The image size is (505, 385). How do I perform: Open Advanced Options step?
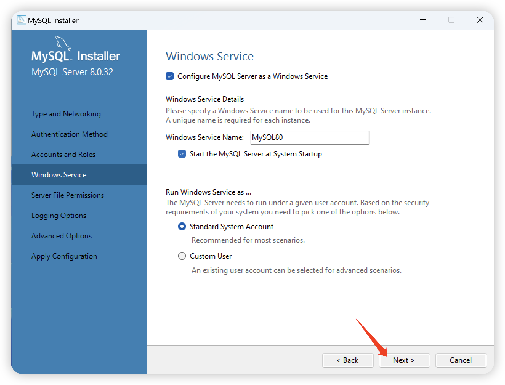[x=62, y=236]
